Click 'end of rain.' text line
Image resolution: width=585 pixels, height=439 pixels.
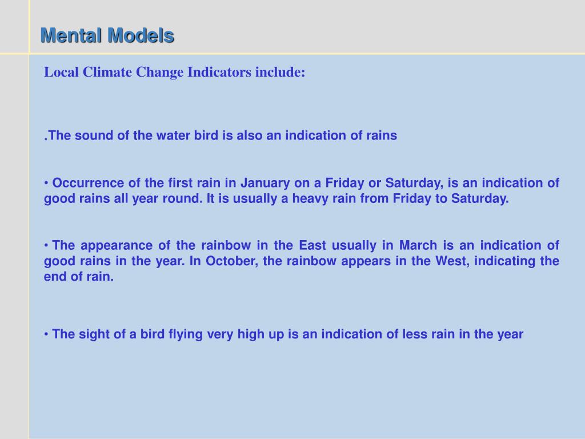pos(79,276)
